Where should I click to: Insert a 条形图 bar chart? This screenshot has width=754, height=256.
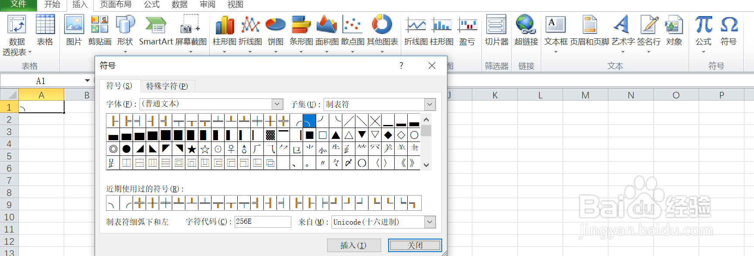click(301, 30)
